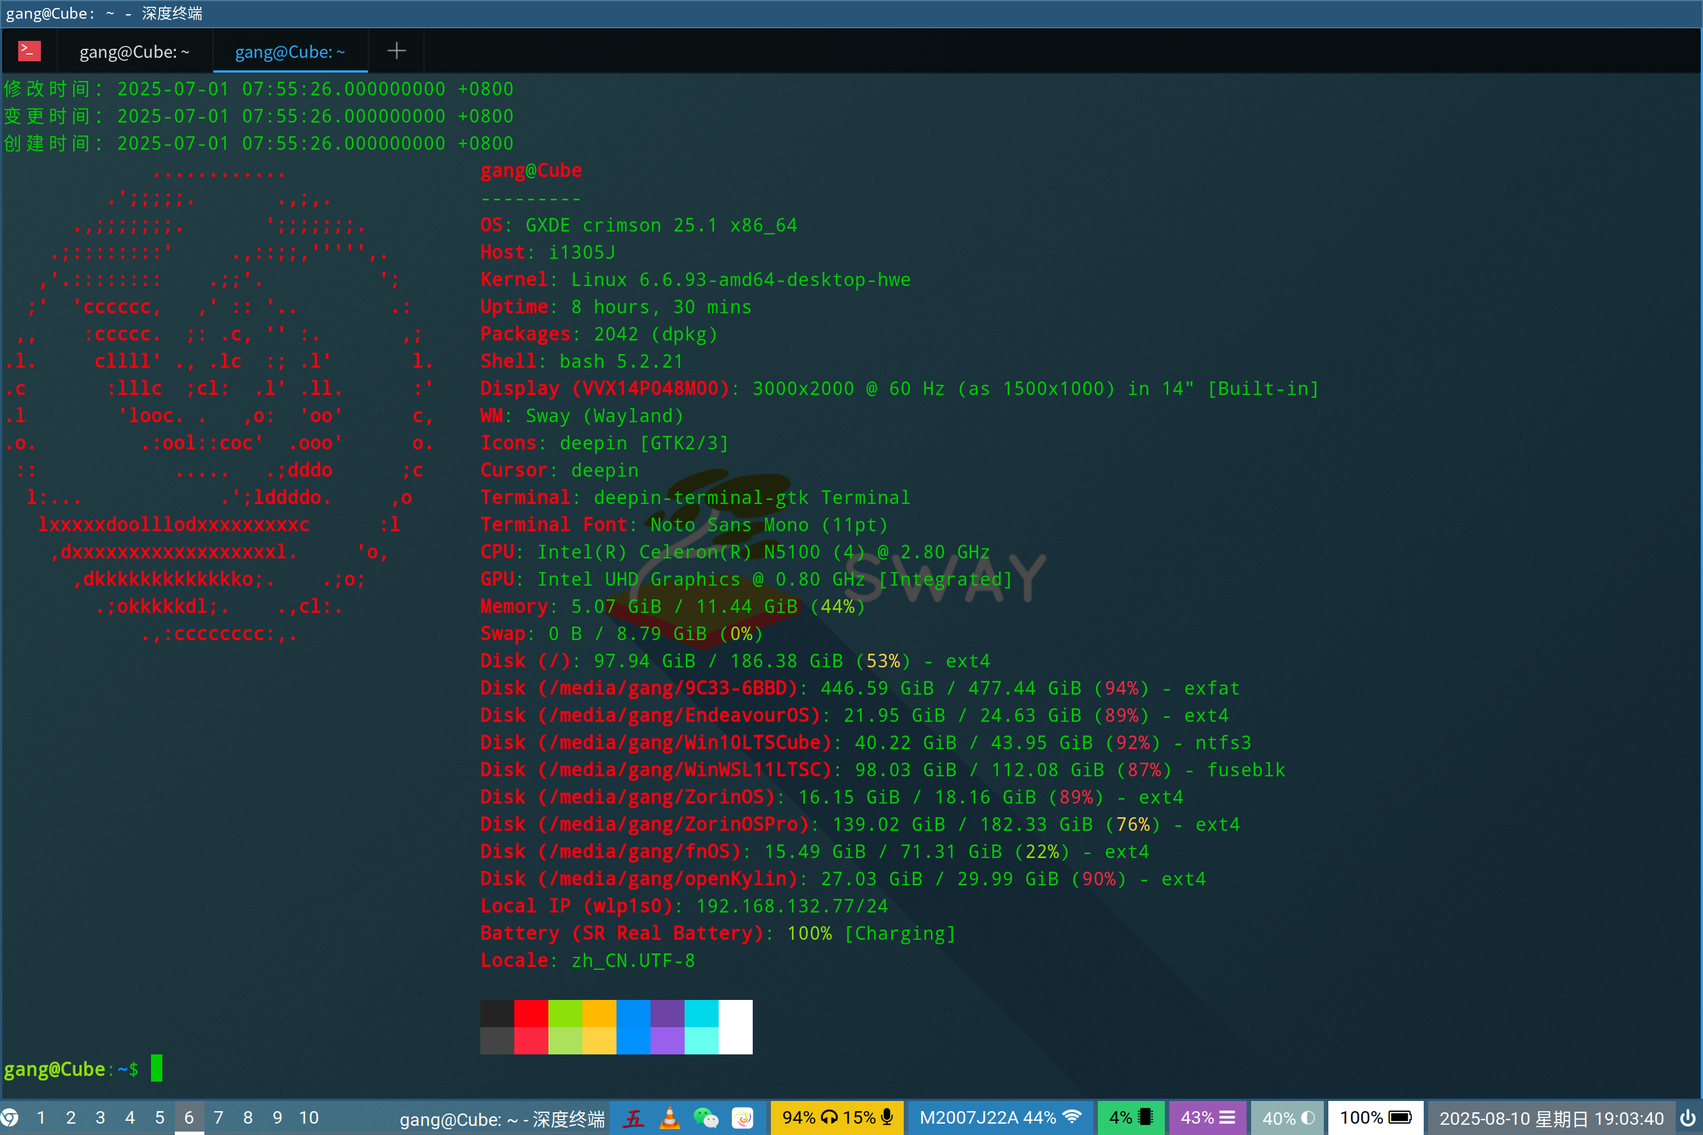Switch to workspace 1
This screenshot has width=1703, height=1135.
41,1117
